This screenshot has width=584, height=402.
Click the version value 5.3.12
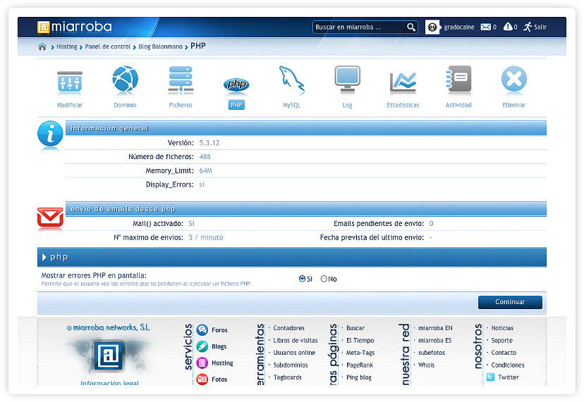pos(209,143)
